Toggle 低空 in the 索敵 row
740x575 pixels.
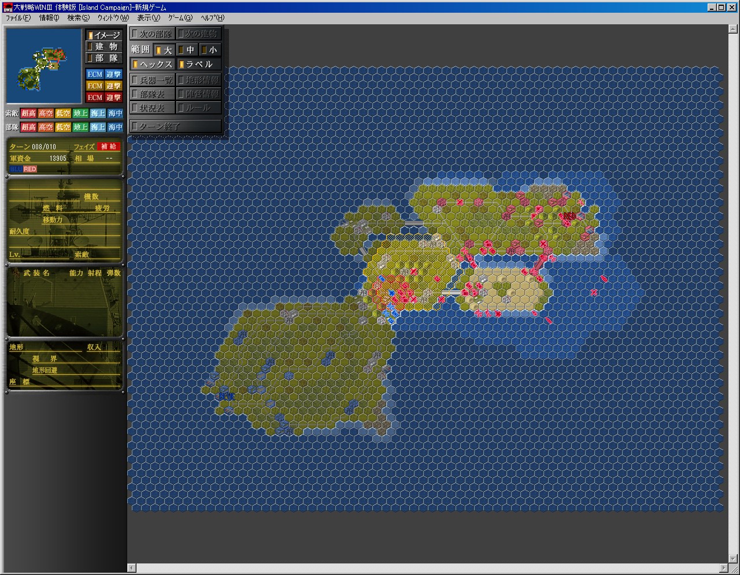(x=64, y=113)
